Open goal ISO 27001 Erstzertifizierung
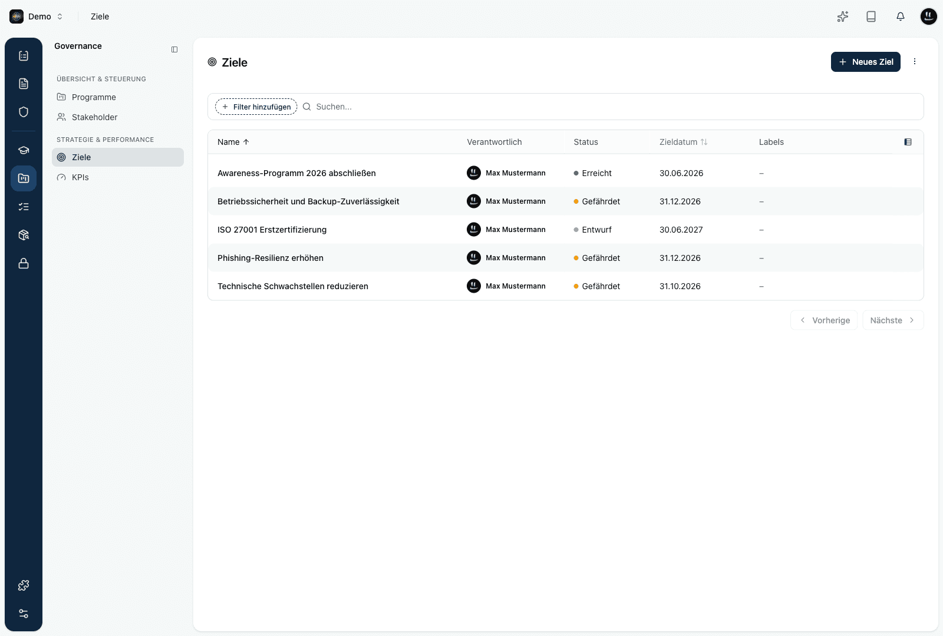Image resolution: width=943 pixels, height=636 pixels. tap(272, 230)
